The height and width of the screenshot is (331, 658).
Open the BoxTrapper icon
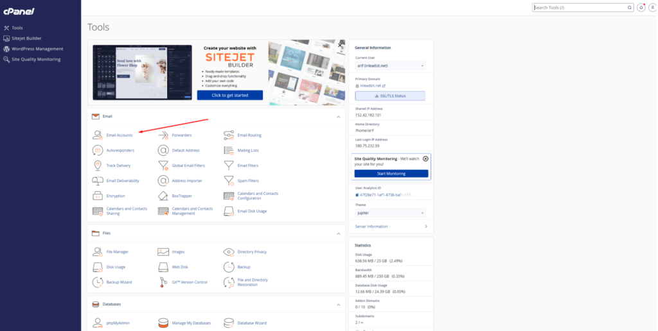pos(163,196)
